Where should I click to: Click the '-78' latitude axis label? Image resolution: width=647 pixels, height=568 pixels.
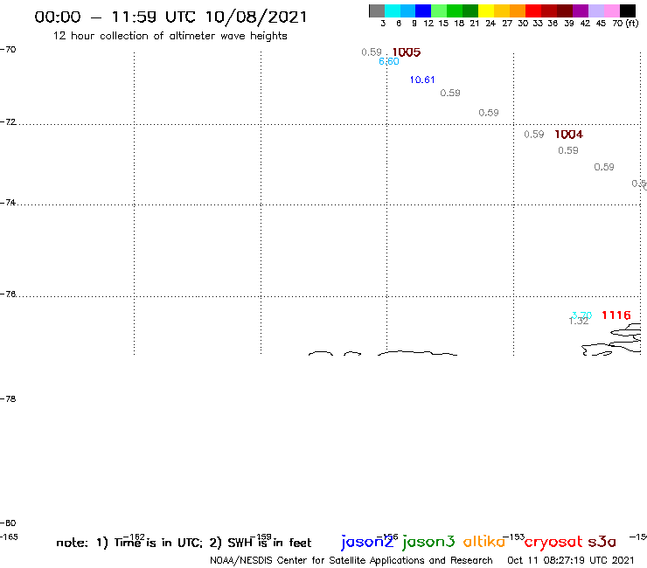click(x=8, y=398)
